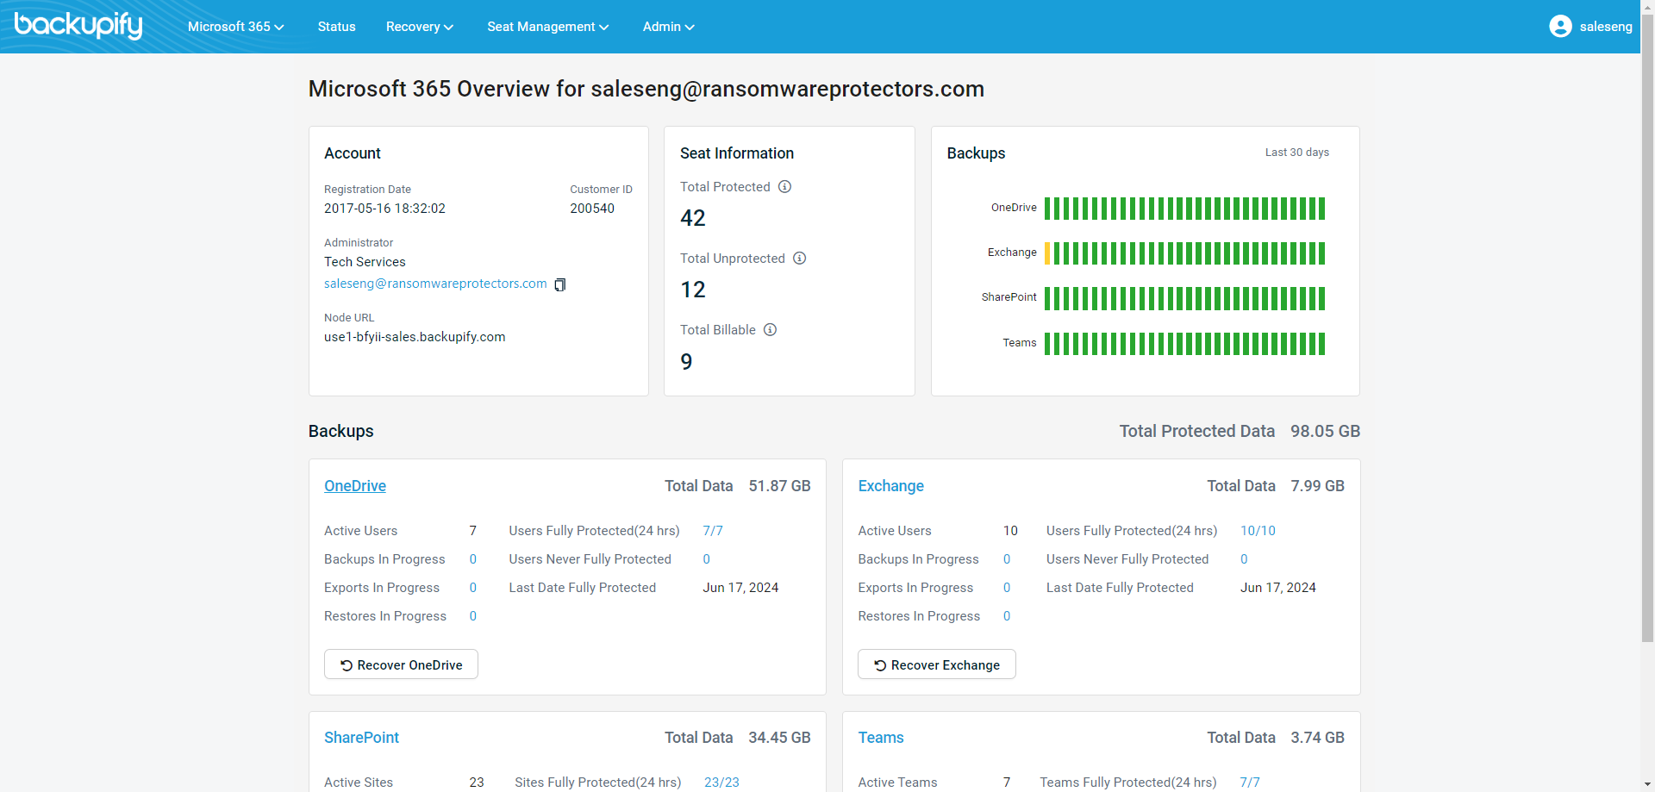Open the Exchange backup link
This screenshot has width=1655, height=792.
coord(890,486)
